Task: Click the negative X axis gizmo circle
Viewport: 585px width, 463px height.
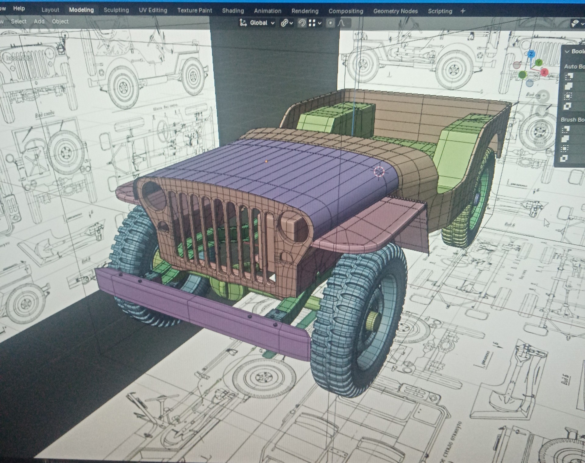Action: coord(517,65)
